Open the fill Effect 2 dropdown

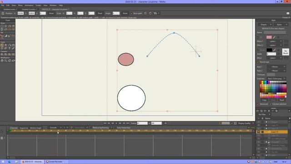(275, 45)
